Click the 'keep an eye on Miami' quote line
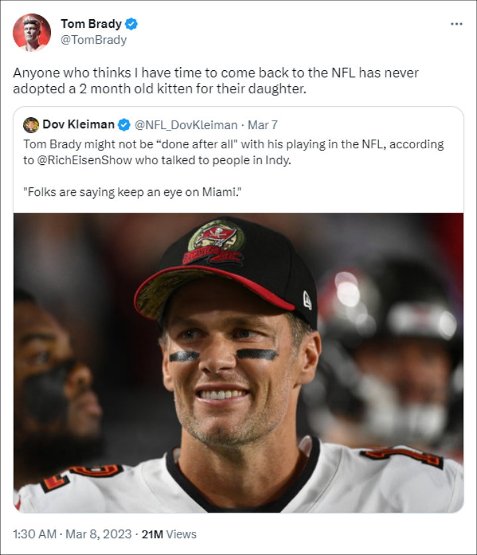This screenshot has height=555, width=477. (132, 192)
